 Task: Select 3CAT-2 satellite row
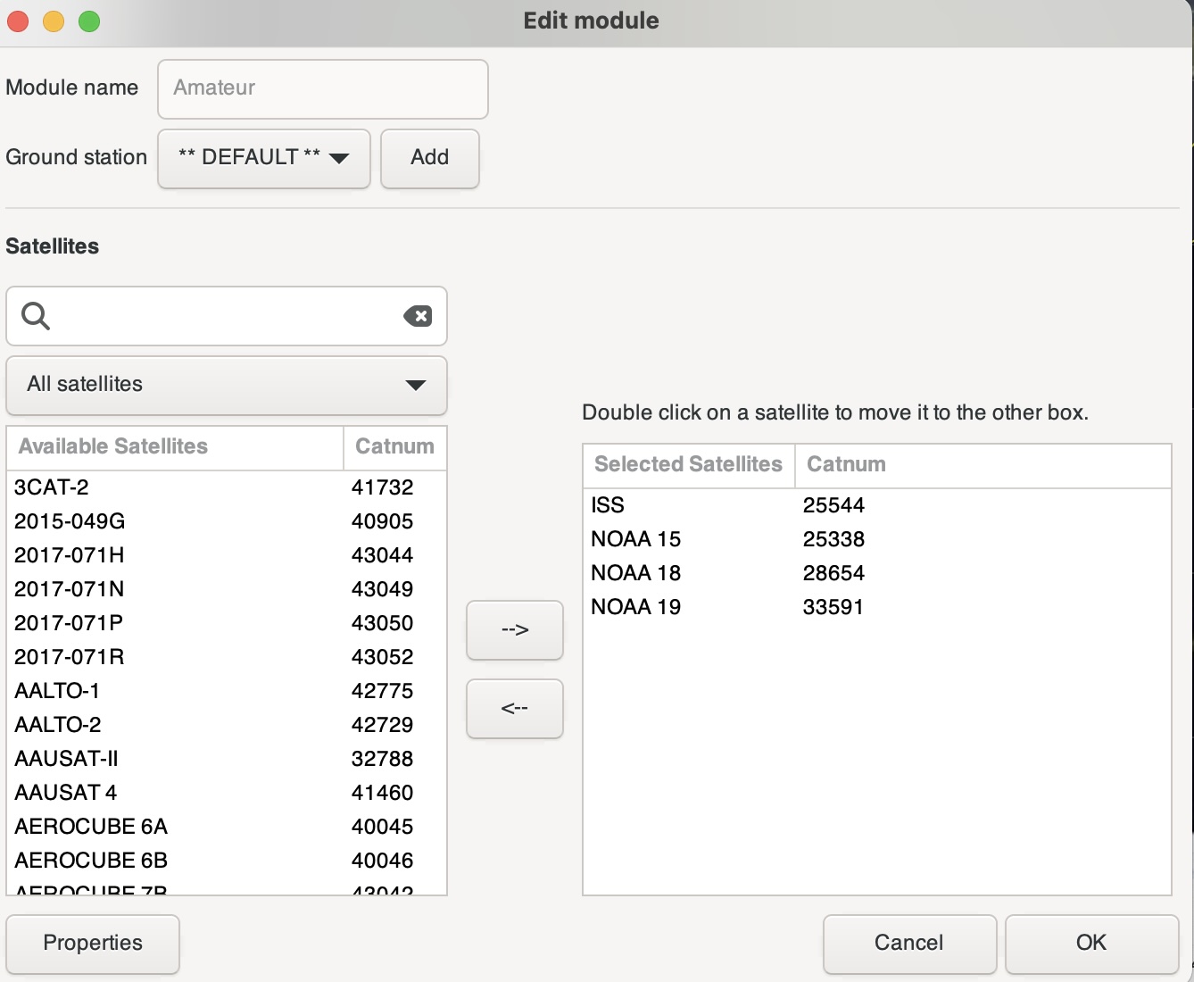[52, 487]
